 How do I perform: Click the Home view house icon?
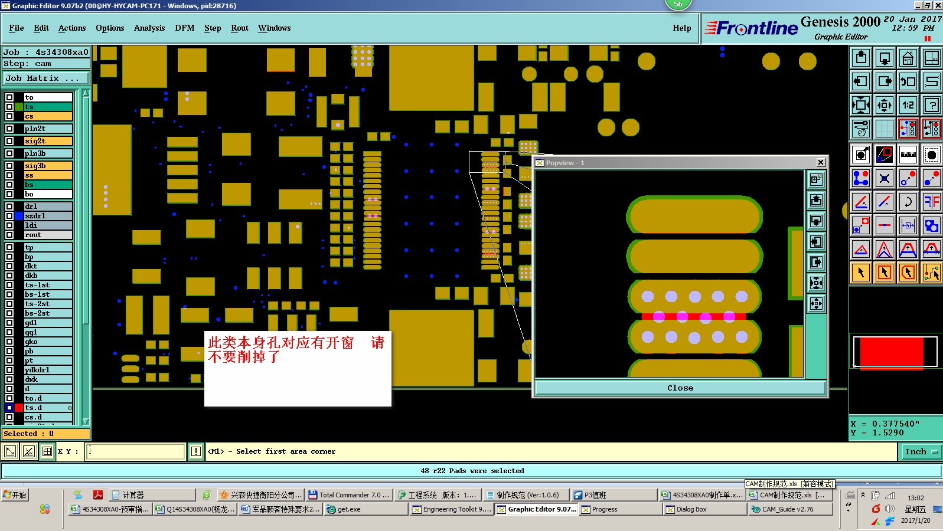tap(908, 58)
